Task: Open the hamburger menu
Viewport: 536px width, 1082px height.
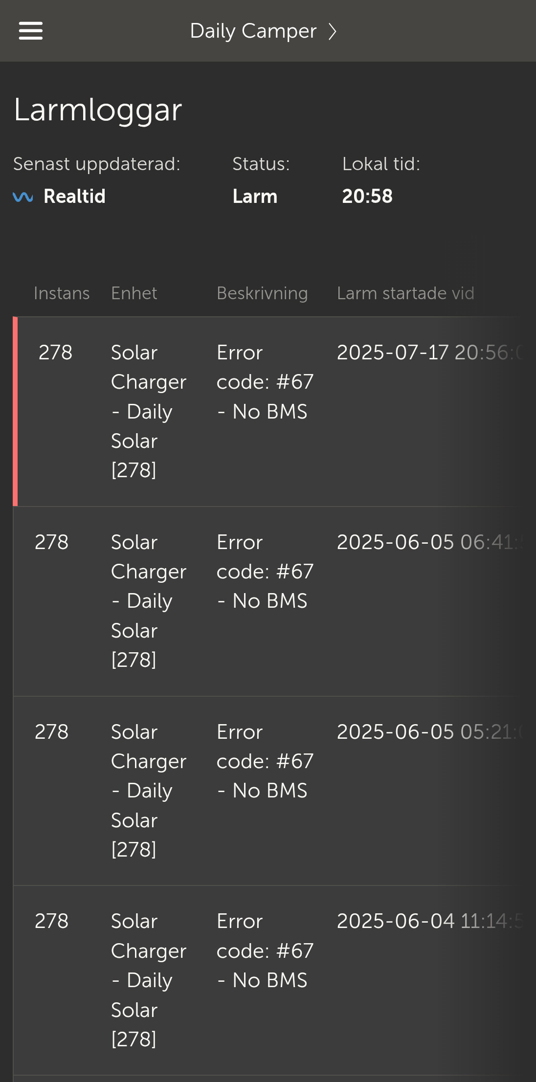Action: [31, 31]
